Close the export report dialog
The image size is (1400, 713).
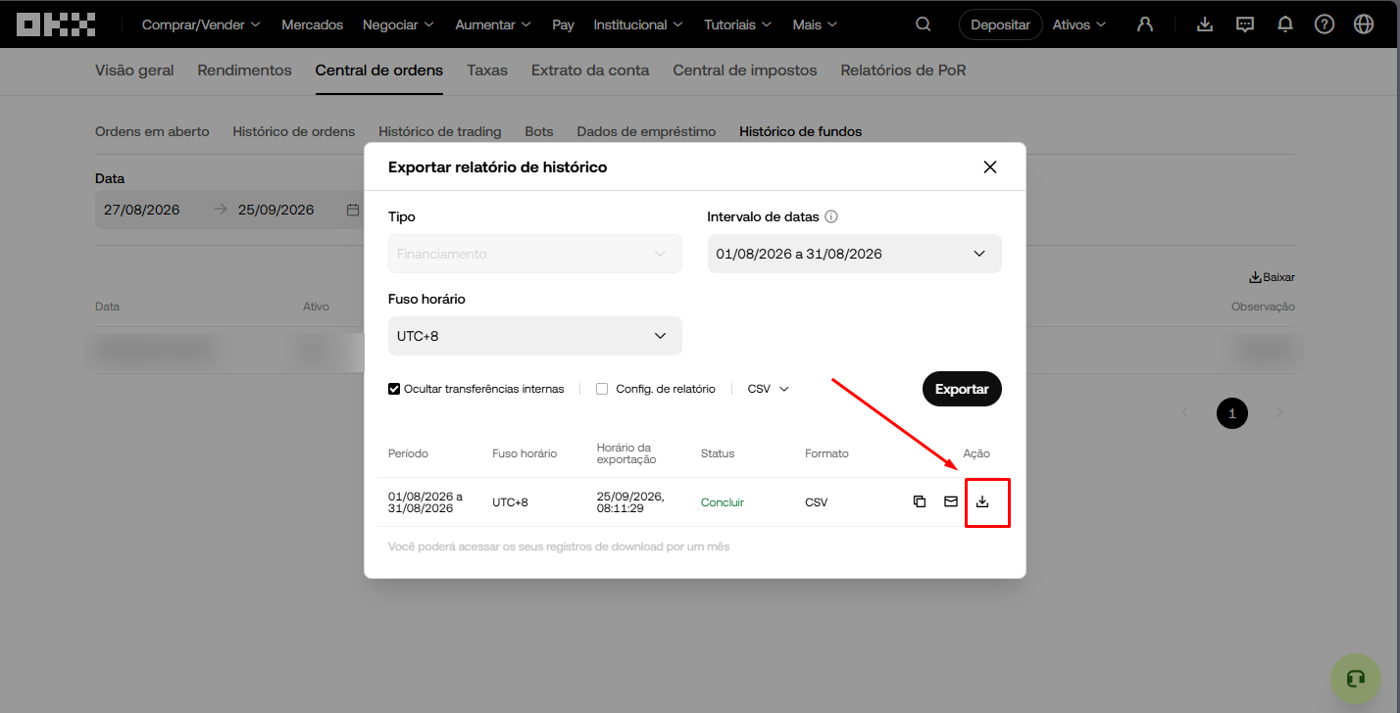tap(990, 166)
